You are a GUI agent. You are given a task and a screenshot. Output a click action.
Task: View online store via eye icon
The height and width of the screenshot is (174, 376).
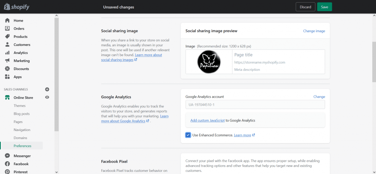point(47,97)
